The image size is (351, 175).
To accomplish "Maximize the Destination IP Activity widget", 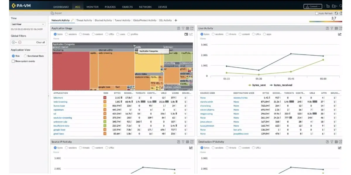I will click(327, 142).
